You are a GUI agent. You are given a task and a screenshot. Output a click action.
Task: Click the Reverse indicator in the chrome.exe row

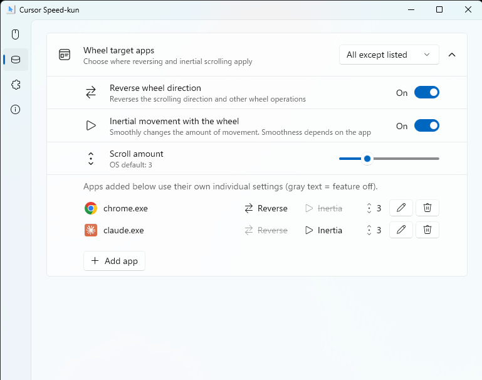266,208
